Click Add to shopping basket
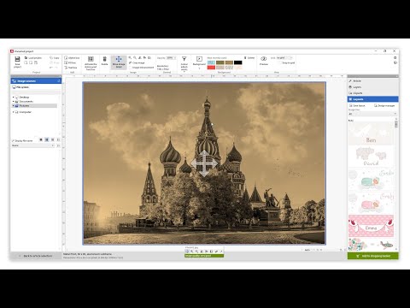This screenshot has width=410, height=308. (373, 256)
